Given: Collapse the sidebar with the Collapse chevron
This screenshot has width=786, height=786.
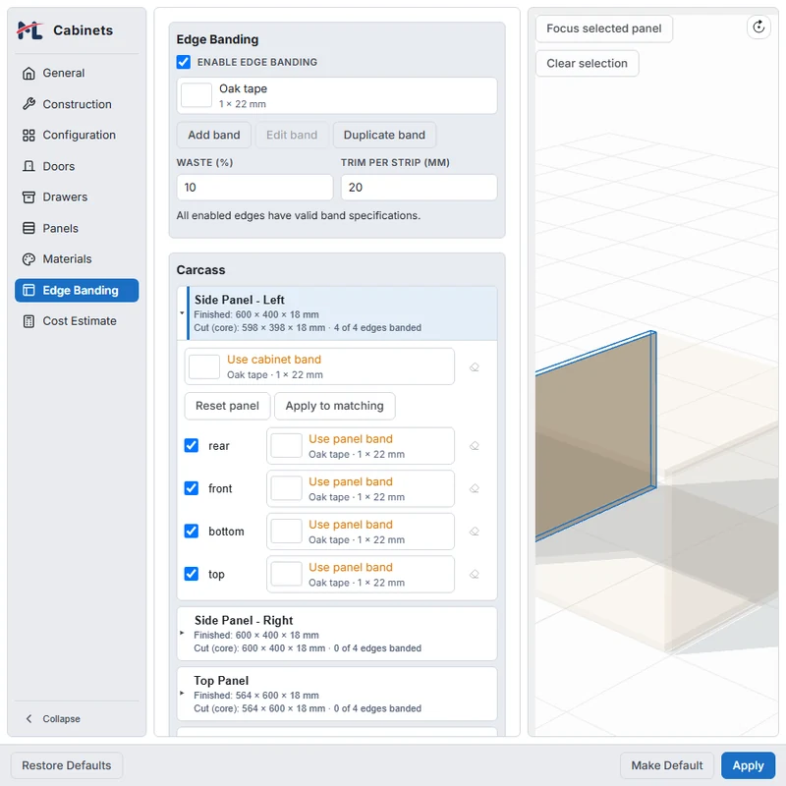Looking at the screenshot, I should click(29, 719).
